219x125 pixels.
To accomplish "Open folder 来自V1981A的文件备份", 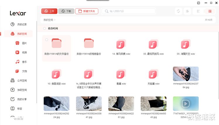I will pyautogui.click(x=57, y=48).
